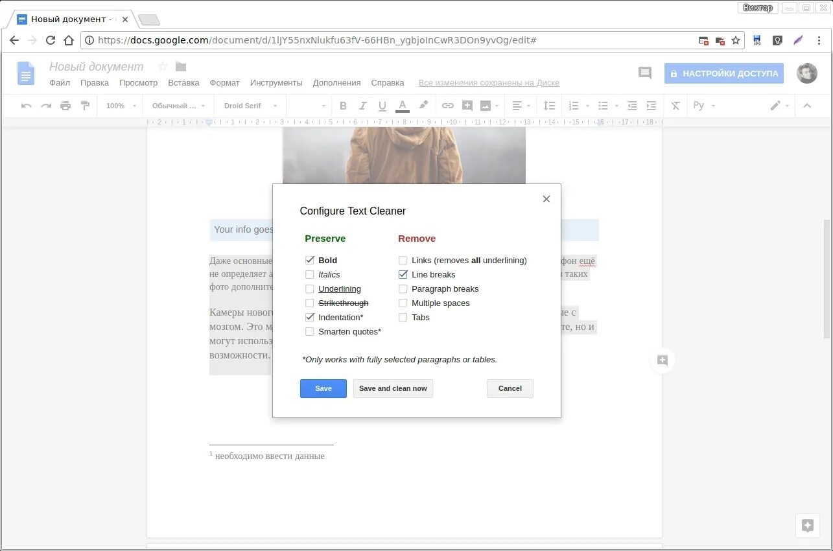The height and width of the screenshot is (551, 833).
Task: Open the Вставка menu
Action: [183, 83]
